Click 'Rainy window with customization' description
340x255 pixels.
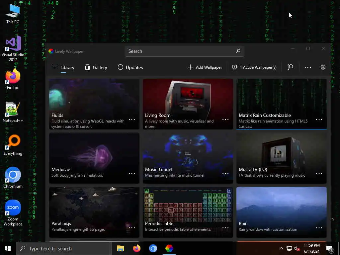coord(268,229)
